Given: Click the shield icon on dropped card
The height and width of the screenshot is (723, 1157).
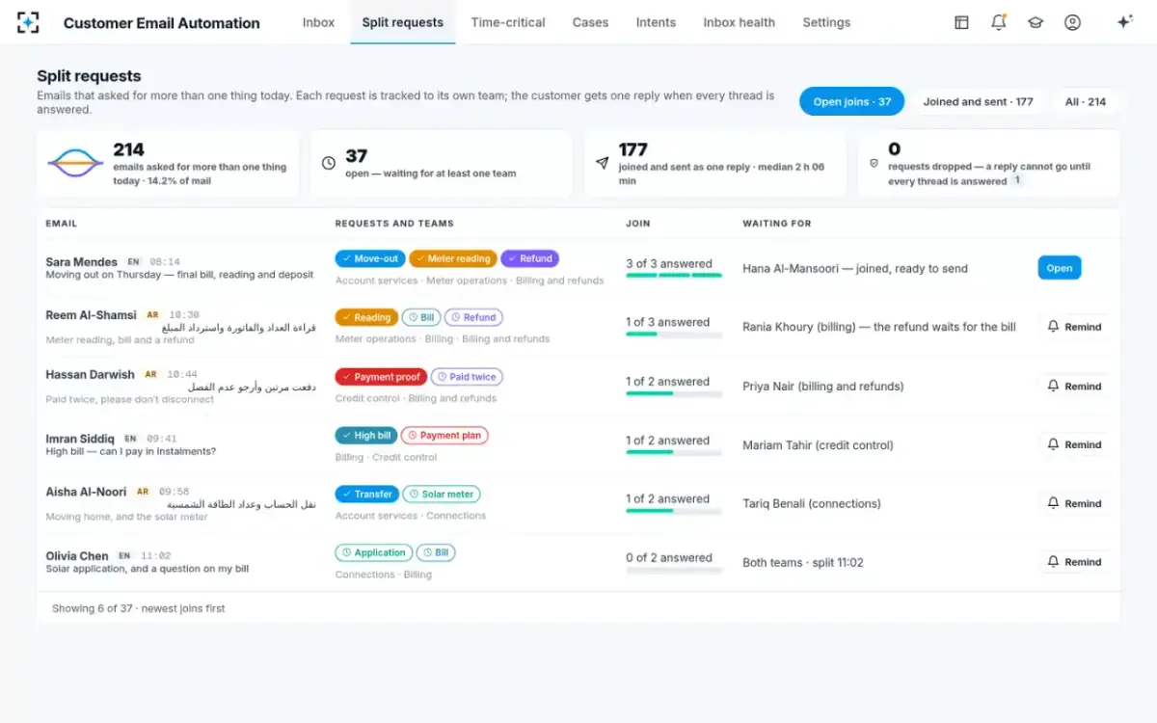Looking at the screenshot, I should [x=874, y=164].
